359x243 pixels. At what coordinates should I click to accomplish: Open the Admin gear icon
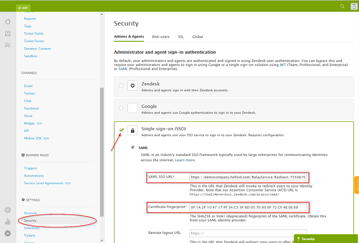[x=8, y=234]
